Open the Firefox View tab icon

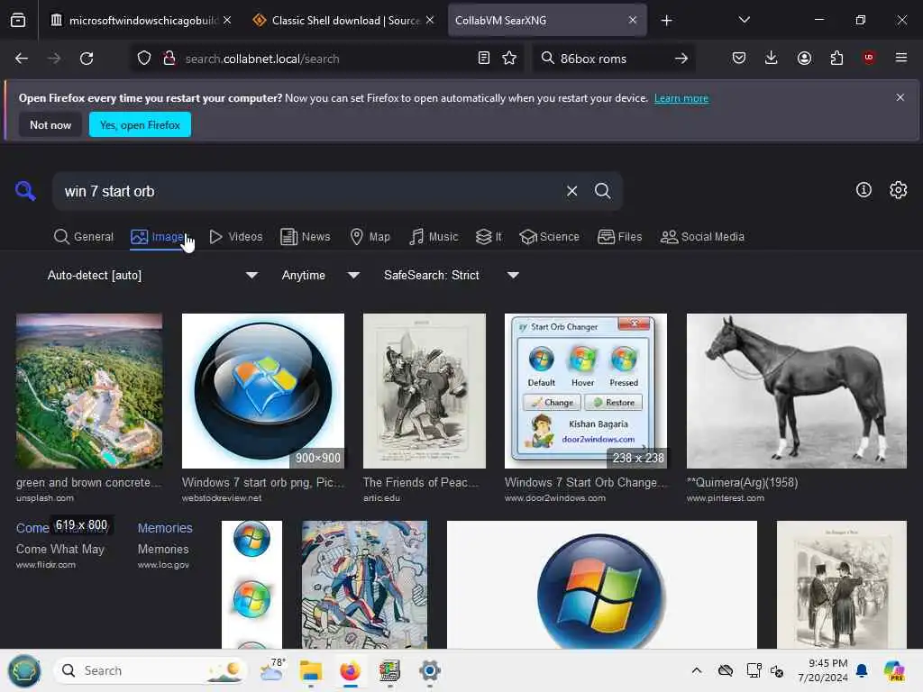point(18,20)
